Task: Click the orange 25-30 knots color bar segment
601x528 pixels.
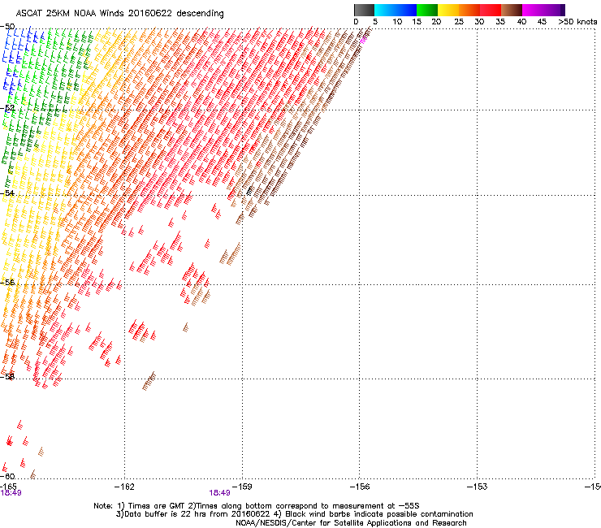Action: [x=469, y=10]
